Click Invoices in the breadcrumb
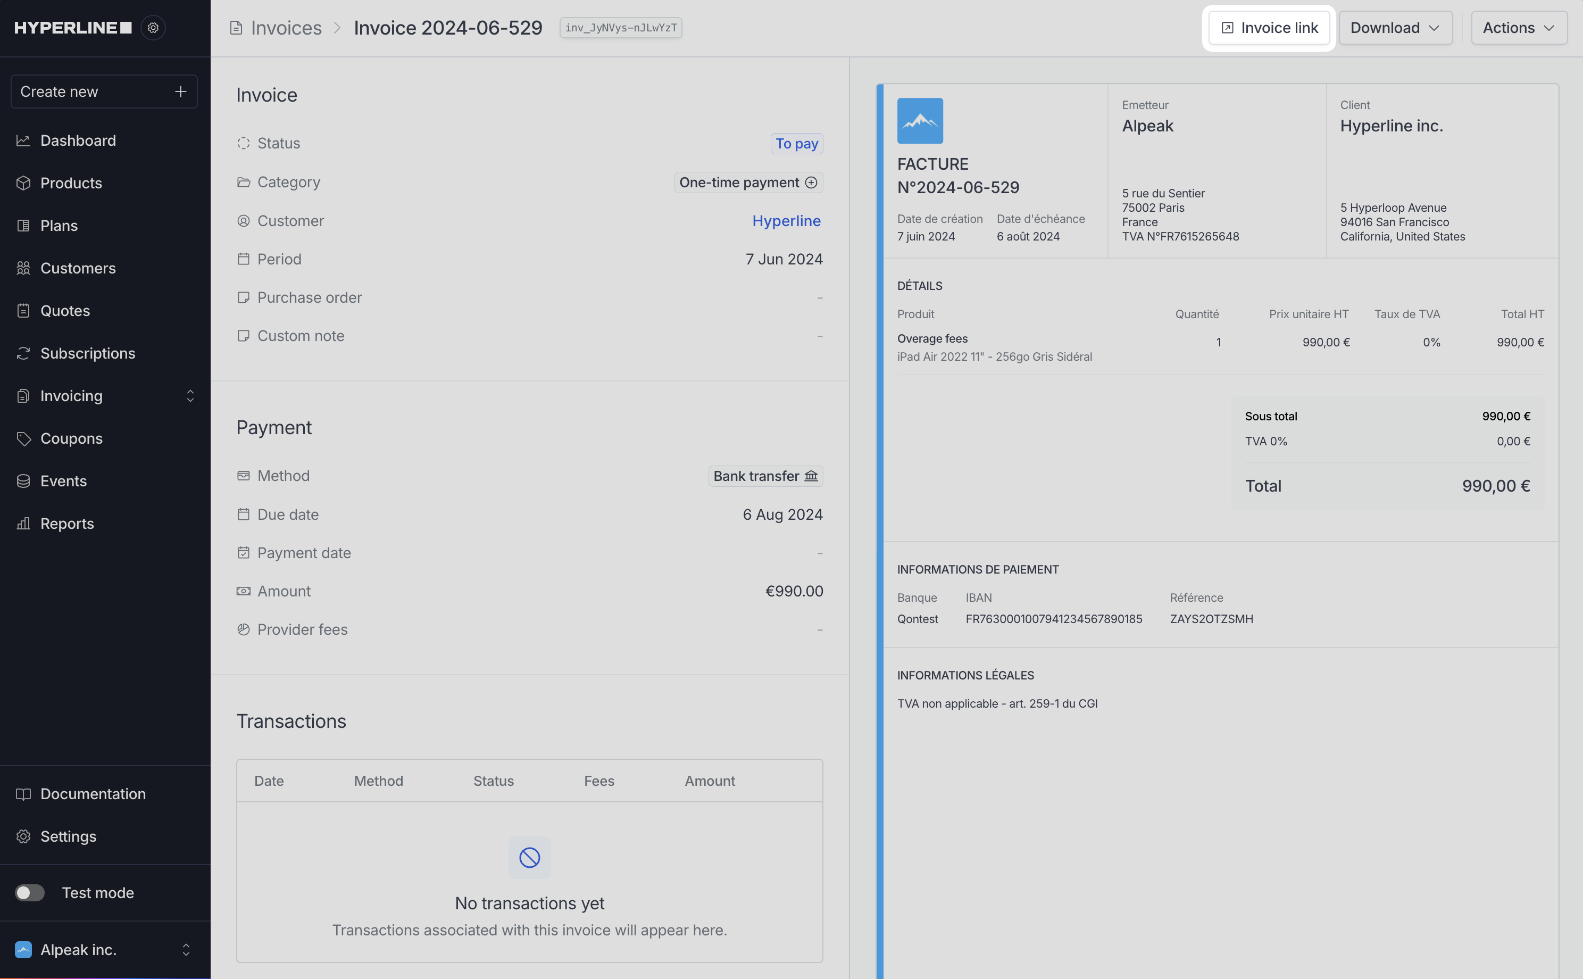1583x979 pixels. (x=286, y=28)
